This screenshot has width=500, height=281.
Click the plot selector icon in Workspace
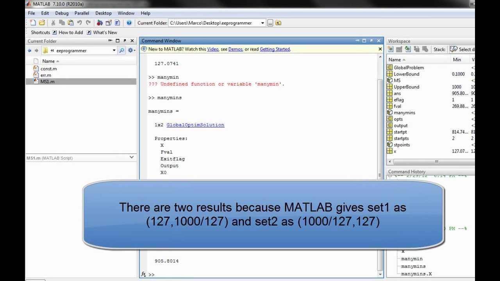tap(454, 49)
